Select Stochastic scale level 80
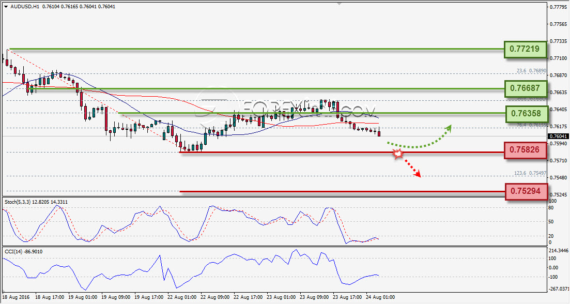Viewport: 570px width, 304px height. click(x=551, y=208)
